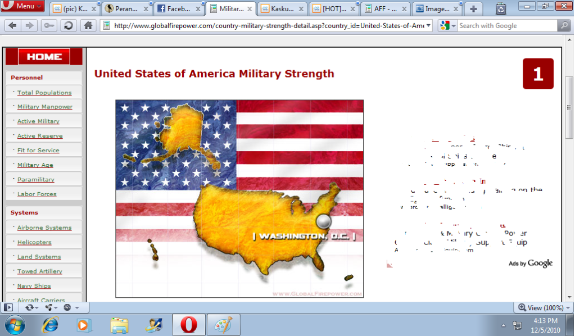
Task: Open Windows Media Player taskbar icon
Action: (x=84, y=325)
